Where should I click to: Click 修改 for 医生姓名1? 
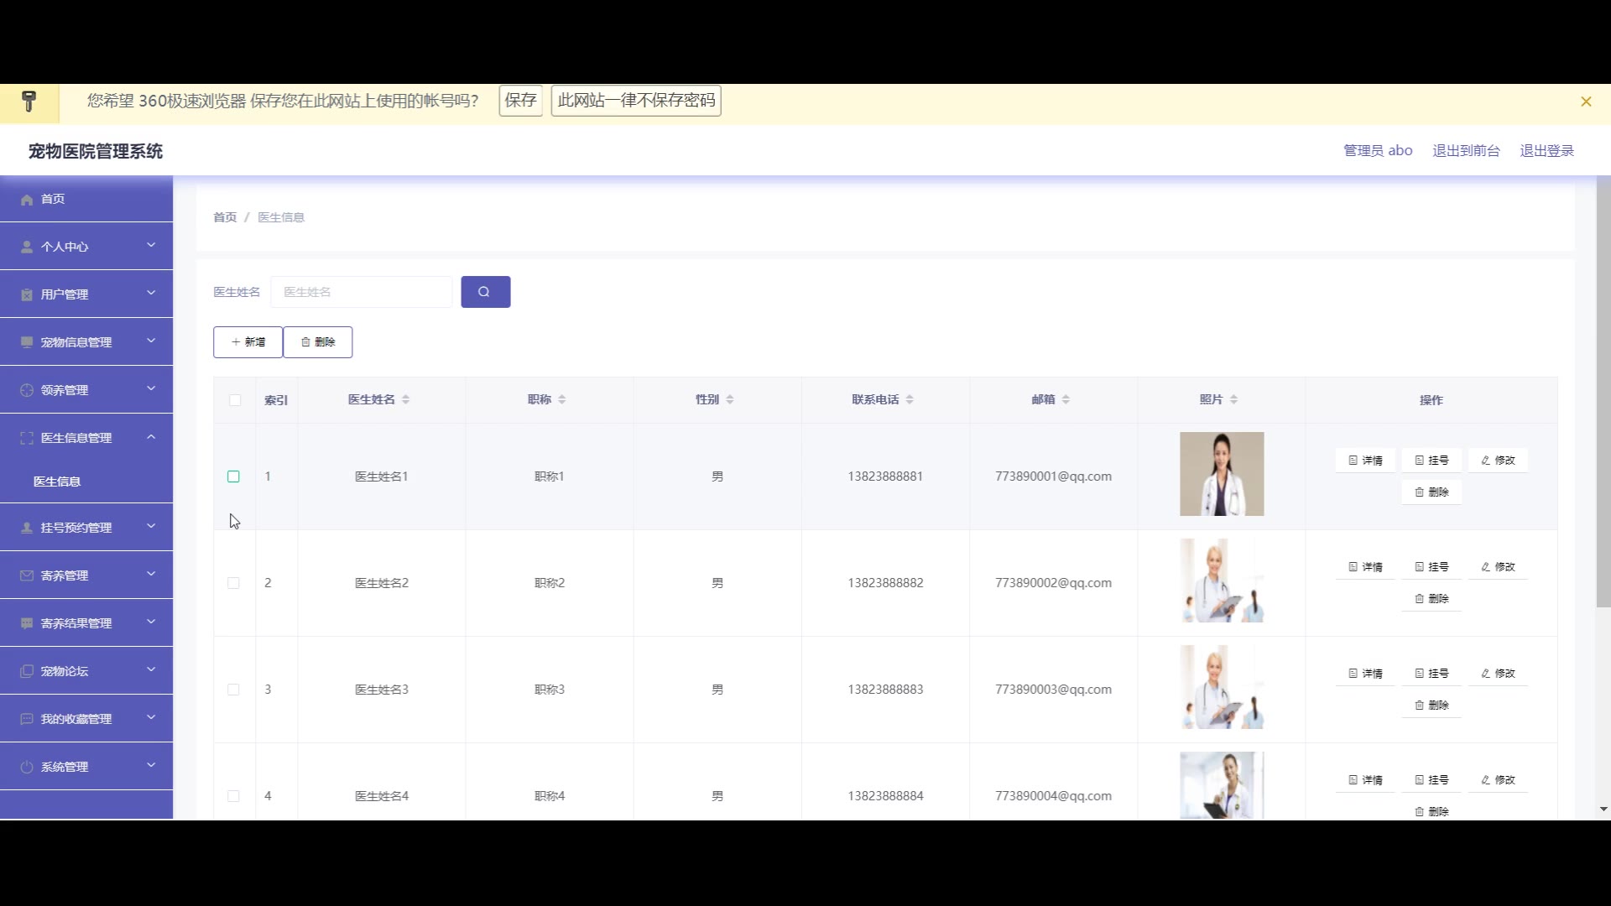(x=1498, y=461)
